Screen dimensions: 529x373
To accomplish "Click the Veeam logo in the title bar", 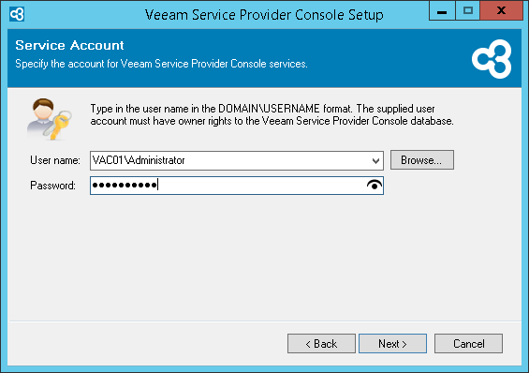I will click(17, 14).
